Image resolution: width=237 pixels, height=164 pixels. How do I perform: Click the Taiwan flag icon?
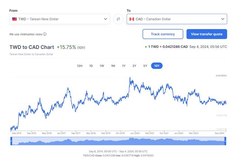pyautogui.click(x=14, y=19)
